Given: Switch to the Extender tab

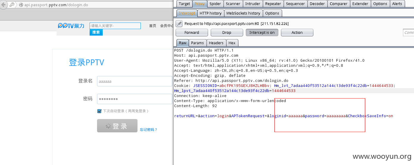Looking at the screenshot, I should coord(360,4).
